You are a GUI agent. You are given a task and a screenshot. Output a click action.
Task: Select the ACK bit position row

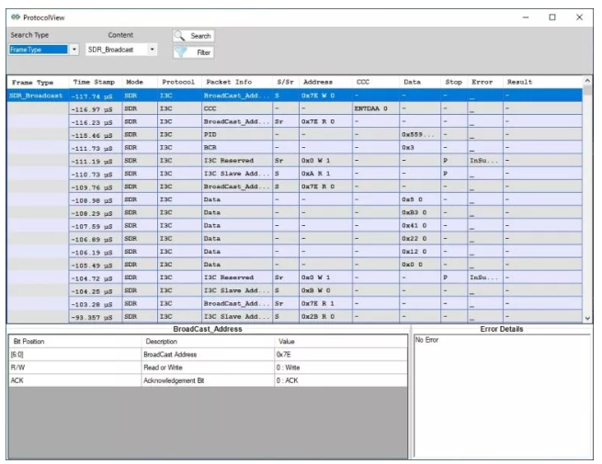click(x=208, y=380)
